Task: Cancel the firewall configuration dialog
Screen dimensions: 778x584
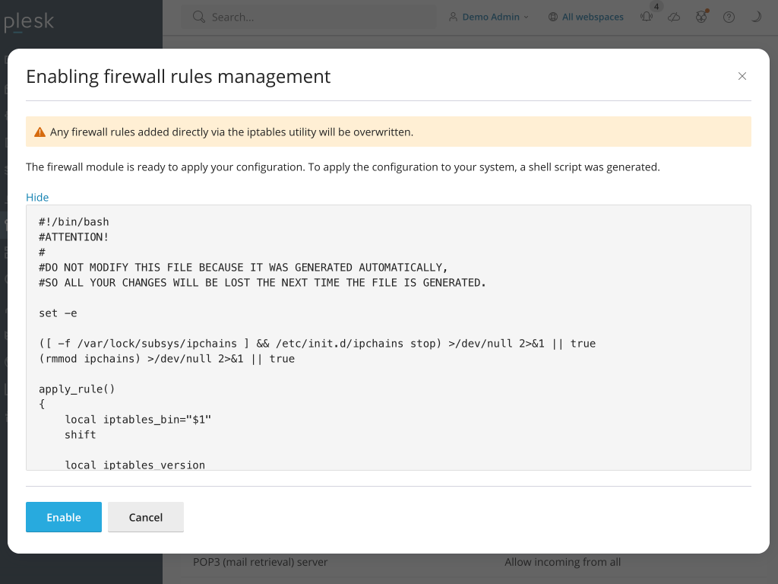Action: tap(145, 517)
